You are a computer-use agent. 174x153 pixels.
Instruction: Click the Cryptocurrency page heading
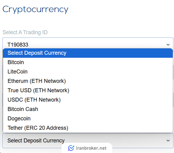(35, 10)
